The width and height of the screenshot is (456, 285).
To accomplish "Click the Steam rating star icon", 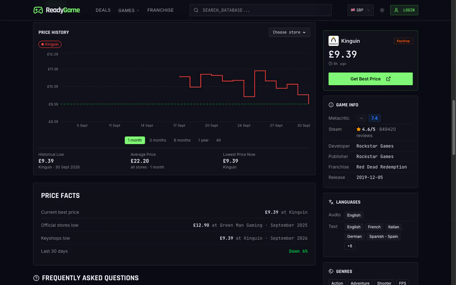I will click(x=358, y=129).
